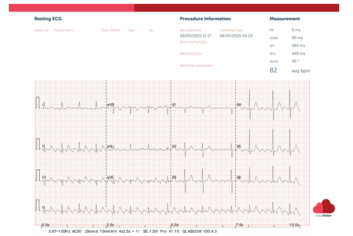Click the Patient Name field label

coord(64,30)
